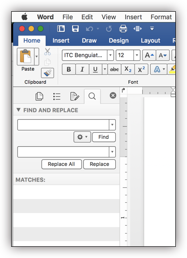Show the Thumbnails pane icon
This screenshot has width=187, height=258.
click(x=39, y=96)
